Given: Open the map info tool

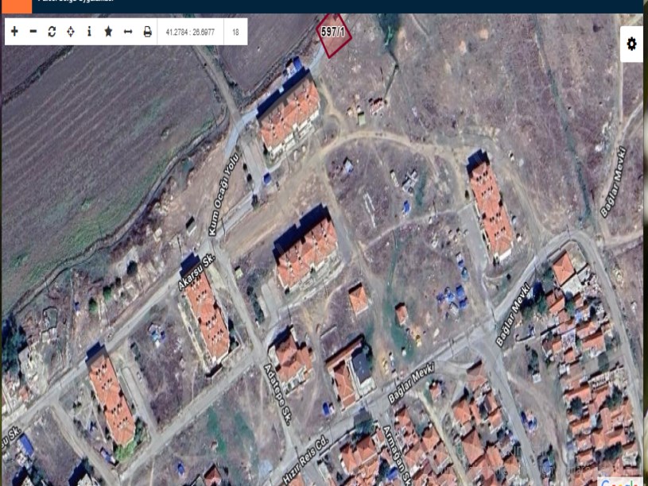Looking at the screenshot, I should tap(89, 33).
